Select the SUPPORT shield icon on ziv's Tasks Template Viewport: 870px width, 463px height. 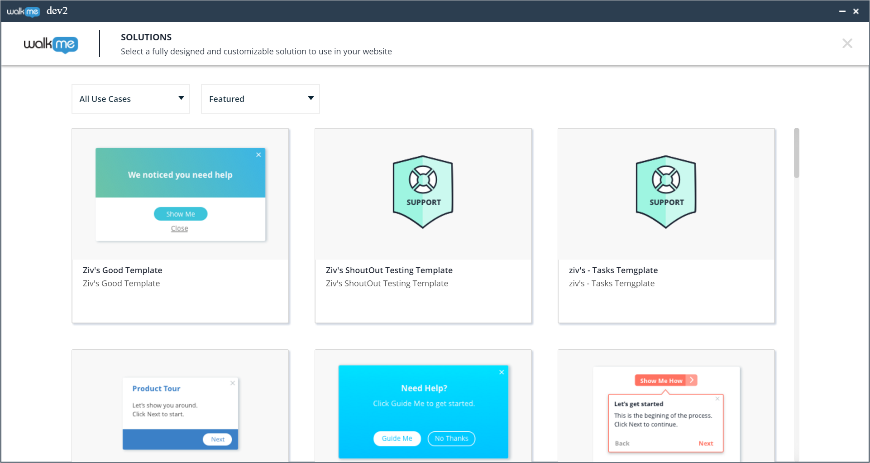click(665, 191)
